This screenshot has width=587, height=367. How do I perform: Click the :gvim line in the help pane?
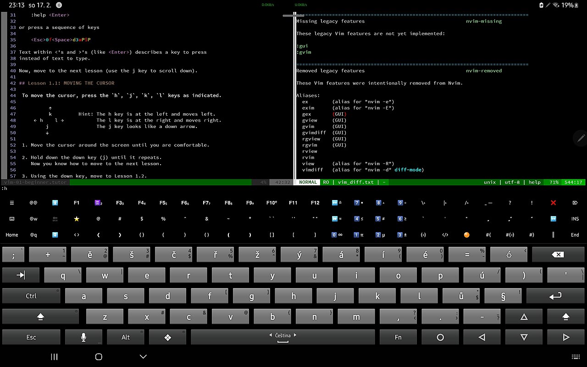click(304, 52)
